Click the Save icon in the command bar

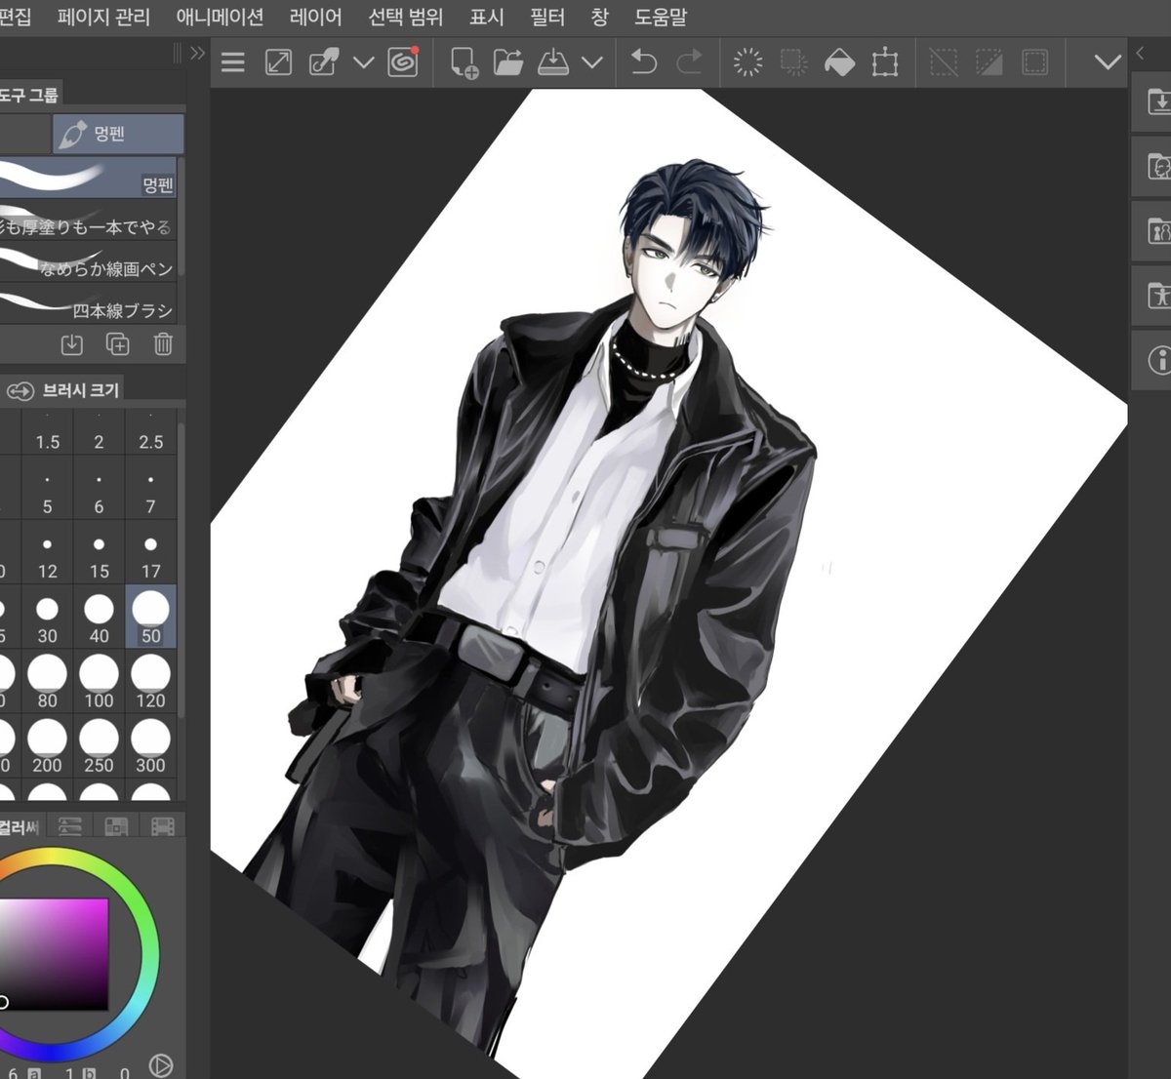coord(553,63)
